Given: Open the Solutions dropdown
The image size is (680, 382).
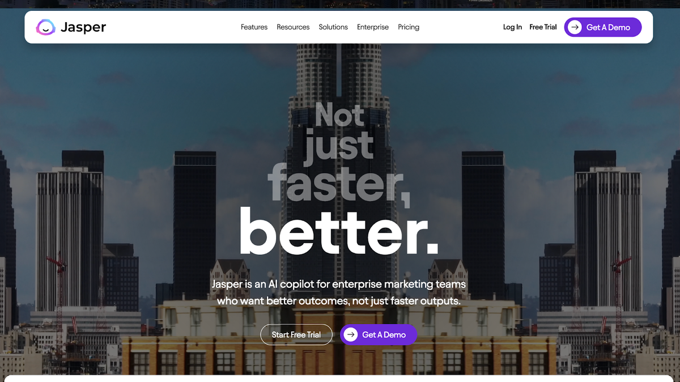Looking at the screenshot, I should (x=333, y=27).
